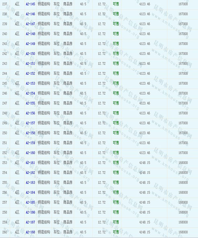Select the row number 260 cell
This screenshot has height=238, width=198.
pyautogui.click(x=5, y=232)
